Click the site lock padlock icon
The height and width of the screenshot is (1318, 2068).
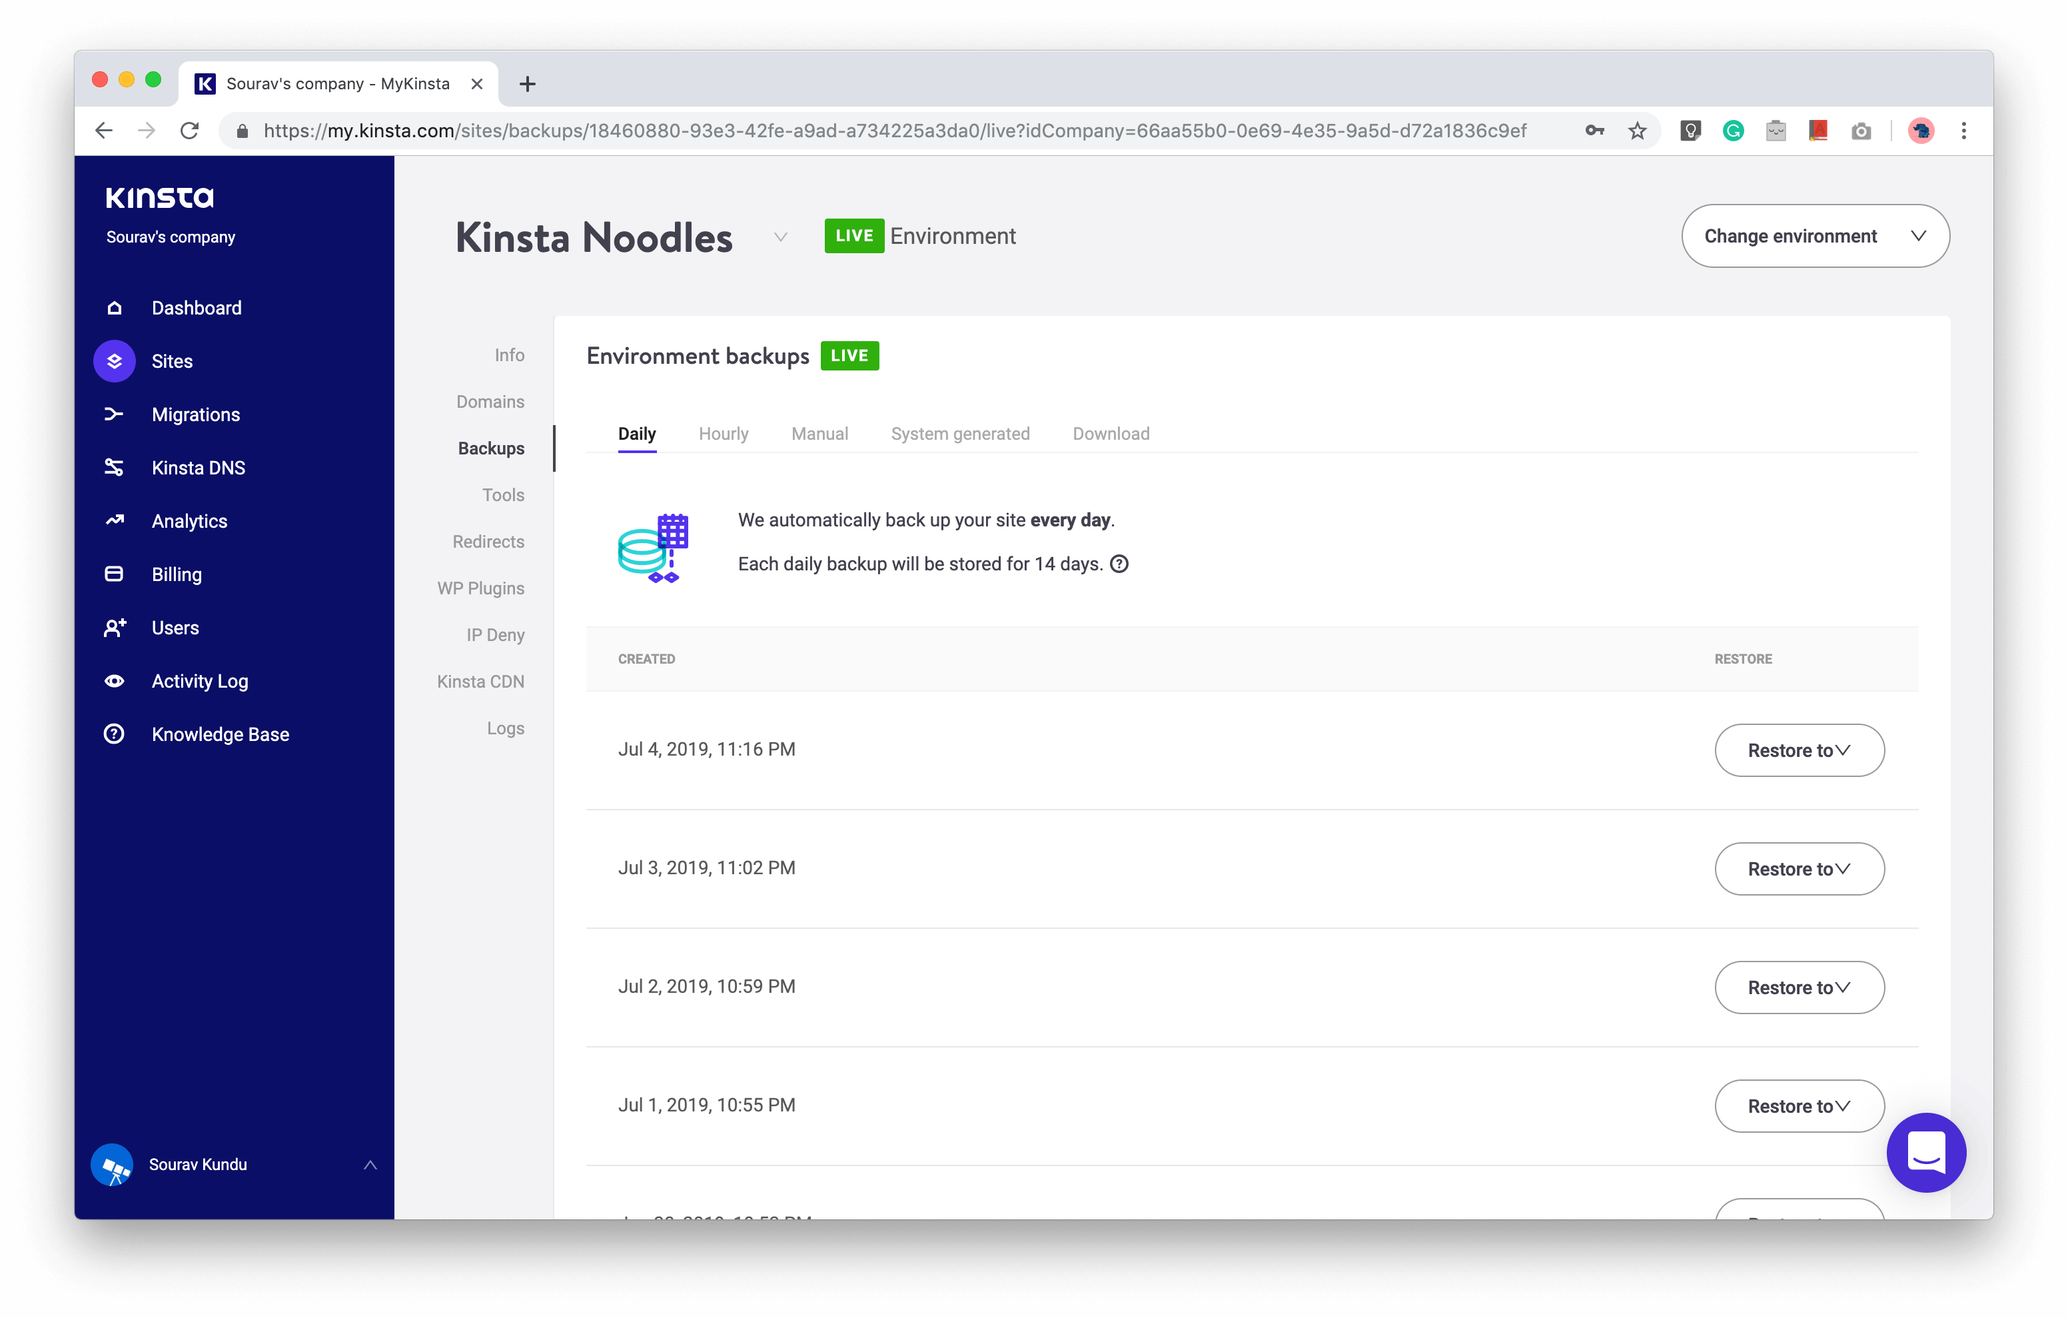(243, 131)
